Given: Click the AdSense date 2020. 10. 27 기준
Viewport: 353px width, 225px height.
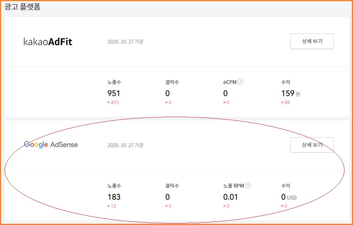Looking at the screenshot, I should (126, 145).
